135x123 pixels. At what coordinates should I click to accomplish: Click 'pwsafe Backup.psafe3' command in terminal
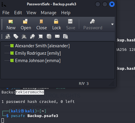(35, 116)
